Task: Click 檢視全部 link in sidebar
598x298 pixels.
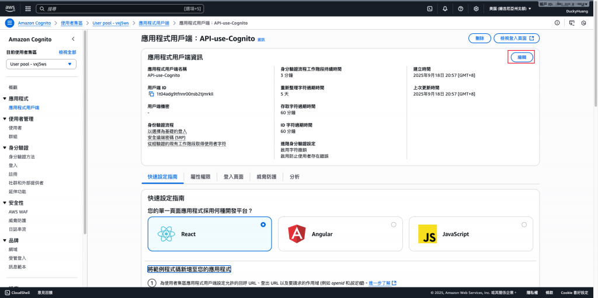Action: tap(68, 52)
